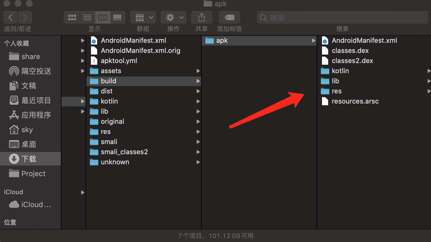Expand the assets folder arrow
Image resolution: width=431 pixels, height=242 pixels.
click(x=198, y=71)
